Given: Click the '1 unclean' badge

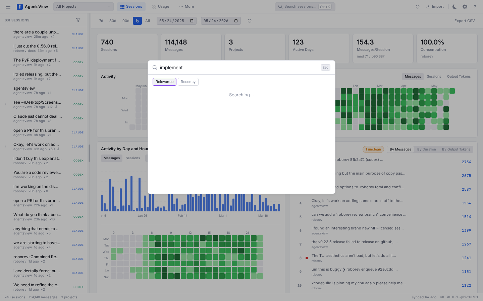Looking at the screenshot, I should 373,149.
